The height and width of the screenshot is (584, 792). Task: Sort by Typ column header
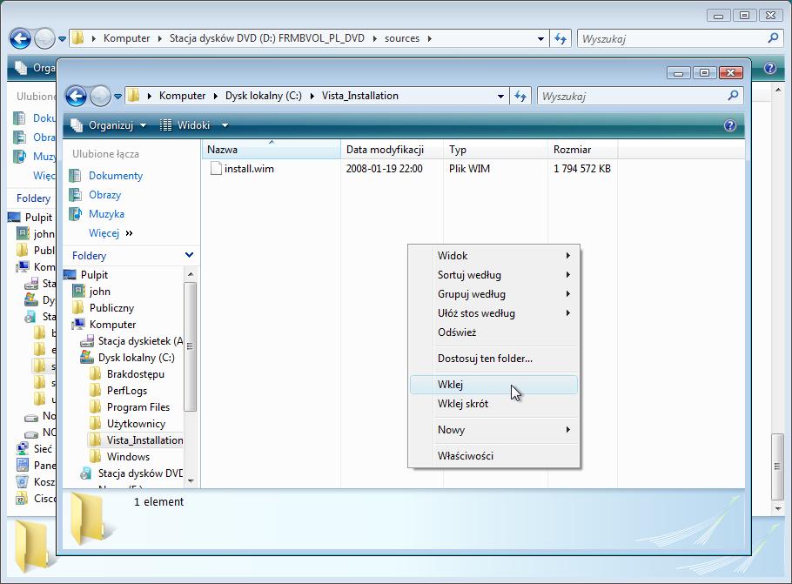point(495,150)
